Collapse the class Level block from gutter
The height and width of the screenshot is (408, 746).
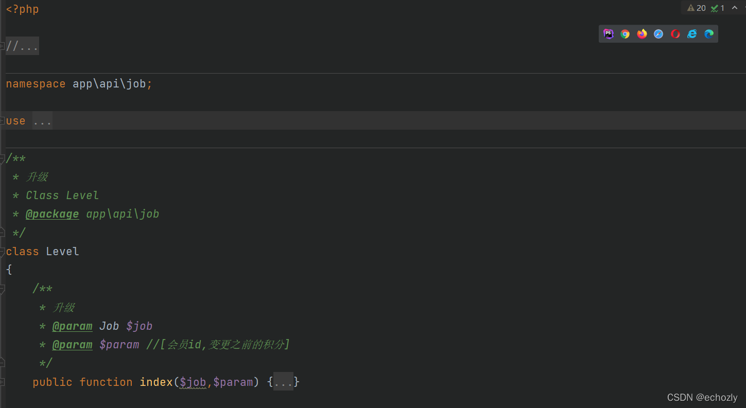point(3,251)
